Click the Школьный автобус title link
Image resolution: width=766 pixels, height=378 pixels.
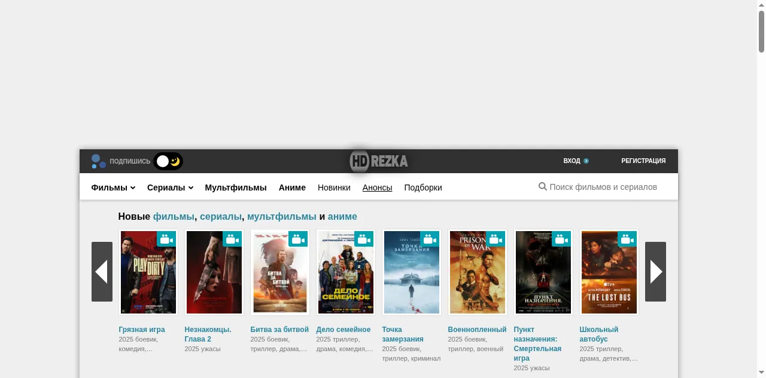(599, 334)
